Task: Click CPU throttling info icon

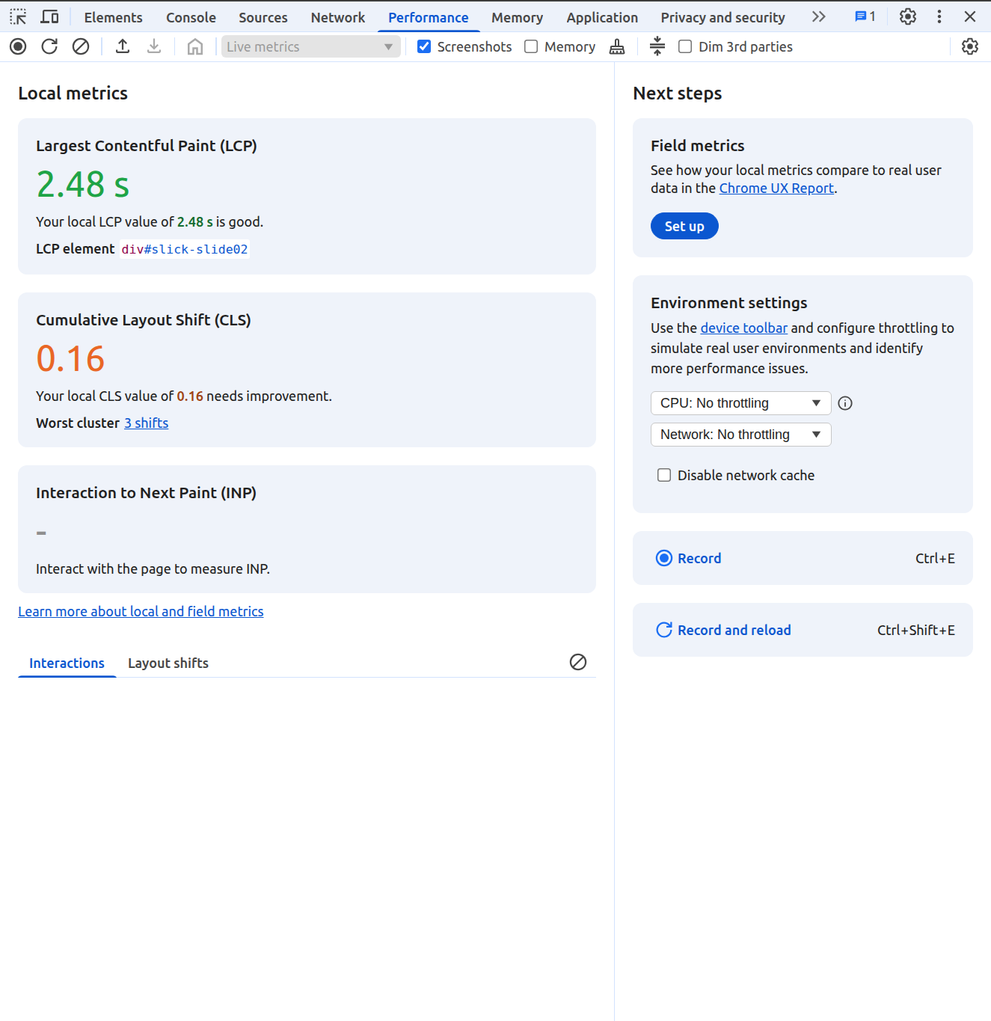Action: point(845,403)
